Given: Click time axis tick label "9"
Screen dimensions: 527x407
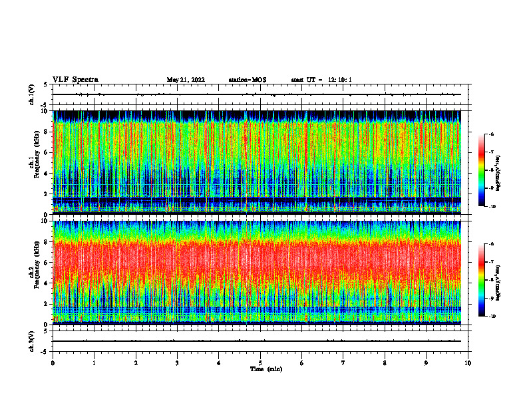Looking at the screenshot, I should pyautogui.click(x=426, y=363).
